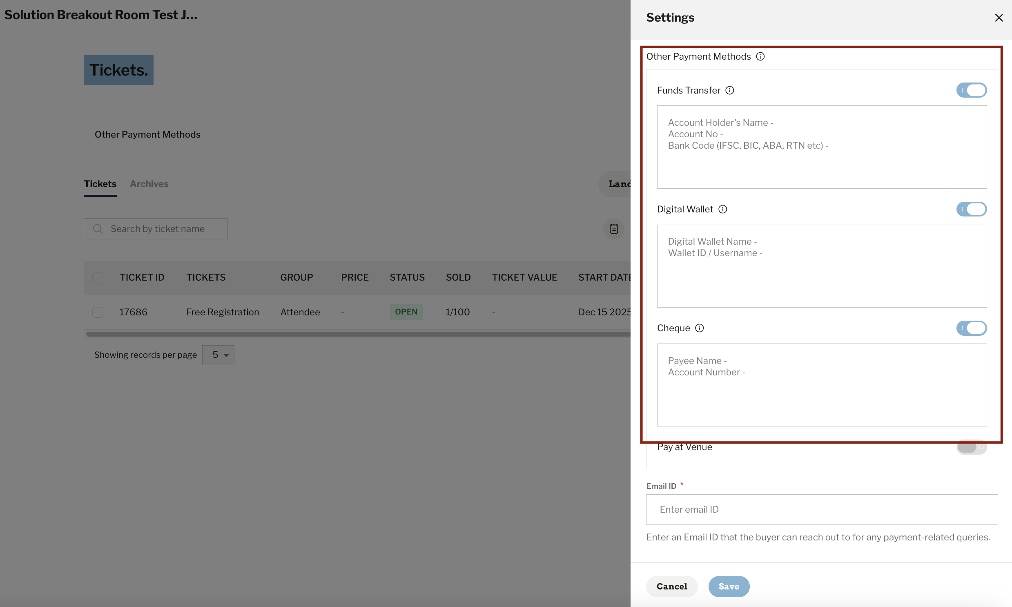This screenshot has height=607, width=1012.
Task: Open info icon beside Other Payment Methods
Action: [760, 56]
